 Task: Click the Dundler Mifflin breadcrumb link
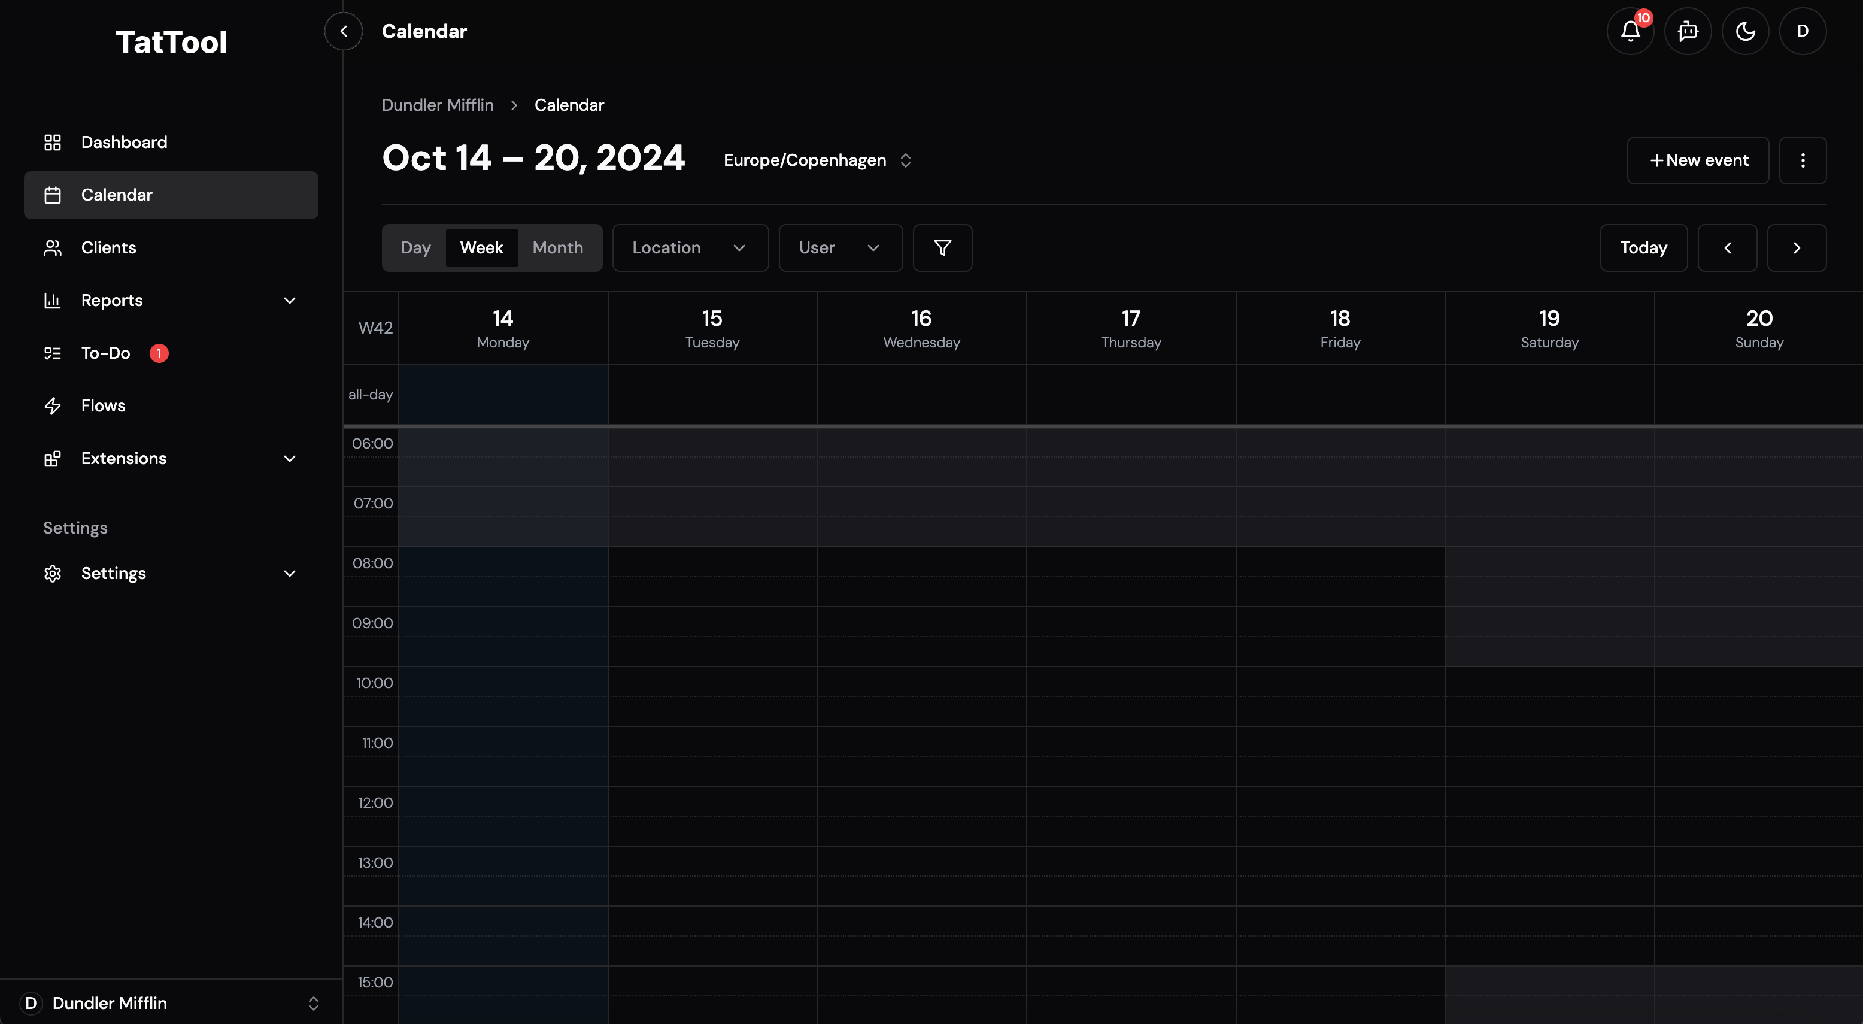(438, 105)
